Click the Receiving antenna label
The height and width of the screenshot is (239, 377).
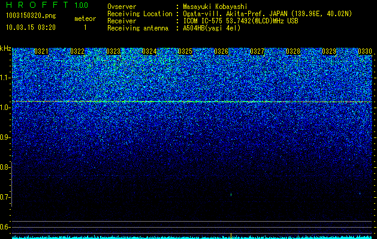click(x=138, y=28)
